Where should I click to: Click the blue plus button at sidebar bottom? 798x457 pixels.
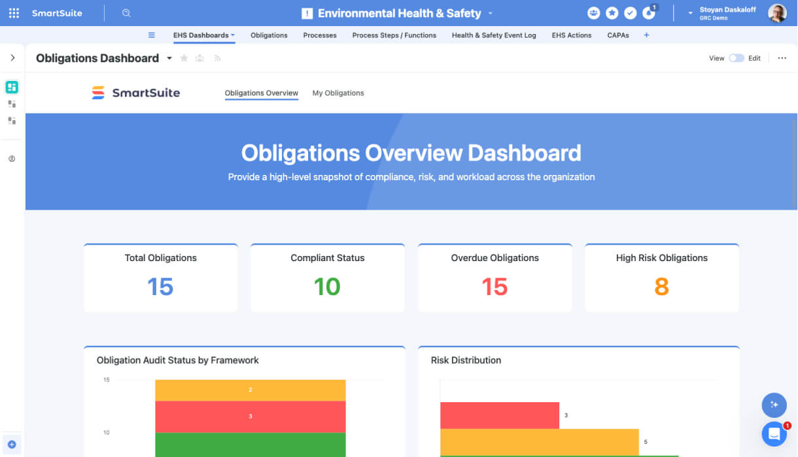tap(12, 444)
